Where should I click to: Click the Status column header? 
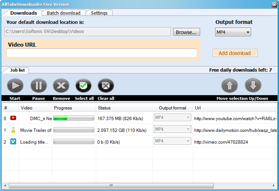[124, 108]
